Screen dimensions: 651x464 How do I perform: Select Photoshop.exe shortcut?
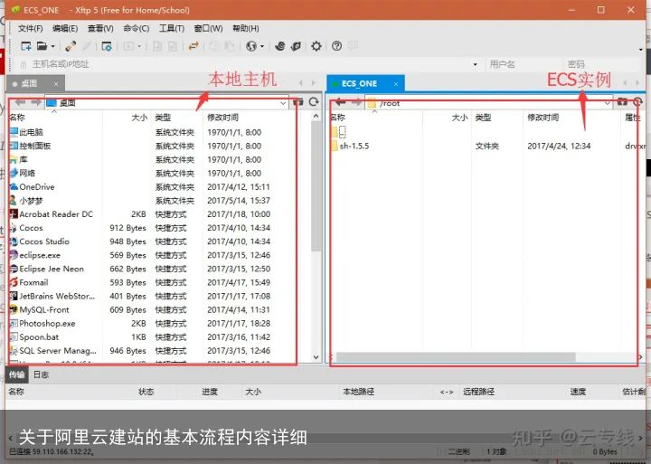click(x=42, y=323)
